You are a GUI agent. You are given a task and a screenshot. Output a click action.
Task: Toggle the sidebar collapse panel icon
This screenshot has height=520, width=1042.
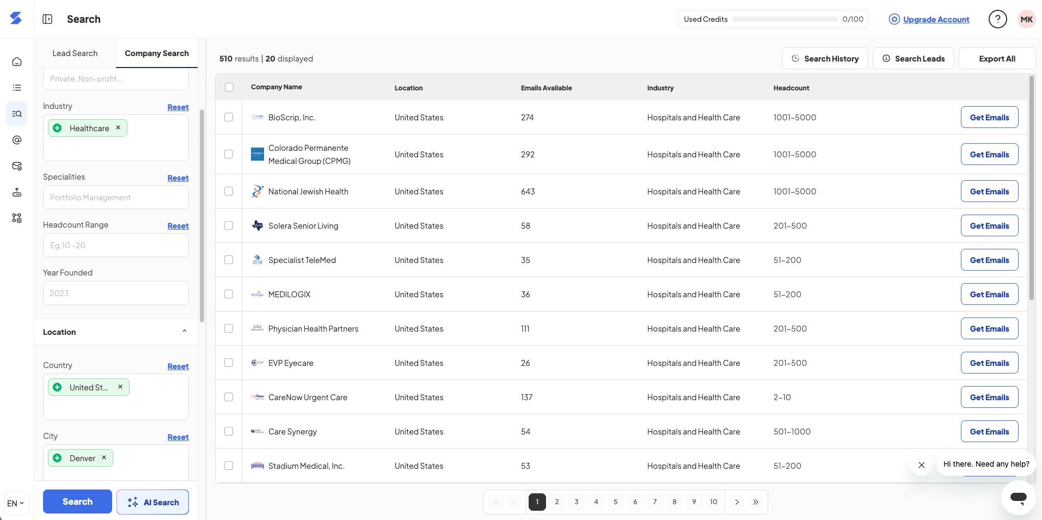47,19
